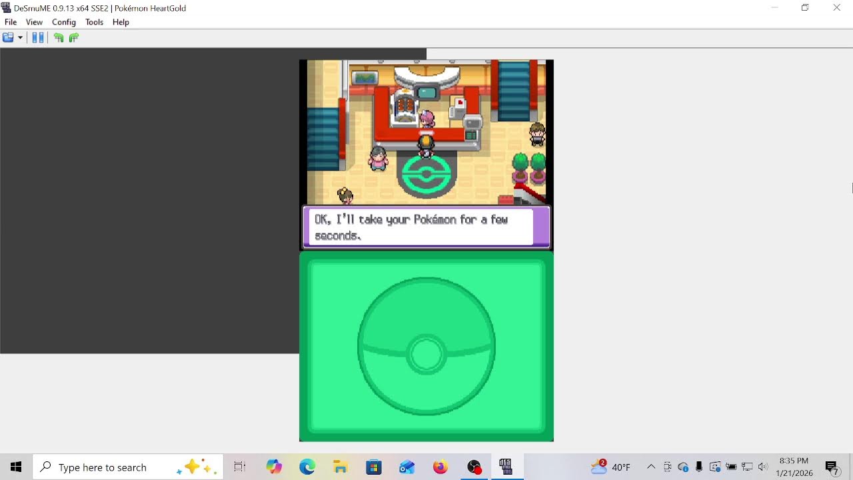
Task: Switch to OBS Studio in the taskbar
Action: click(x=474, y=467)
